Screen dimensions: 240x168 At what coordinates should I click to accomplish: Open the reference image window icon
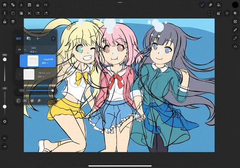38,13
